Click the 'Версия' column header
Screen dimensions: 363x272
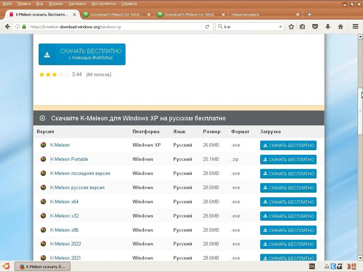tap(45, 131)
